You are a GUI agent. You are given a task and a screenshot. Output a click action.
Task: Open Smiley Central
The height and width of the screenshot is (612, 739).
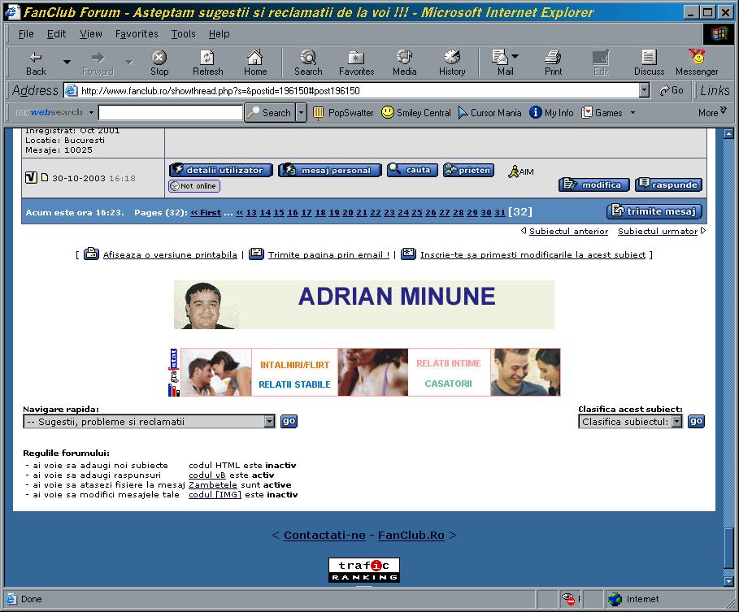point(415,113)
